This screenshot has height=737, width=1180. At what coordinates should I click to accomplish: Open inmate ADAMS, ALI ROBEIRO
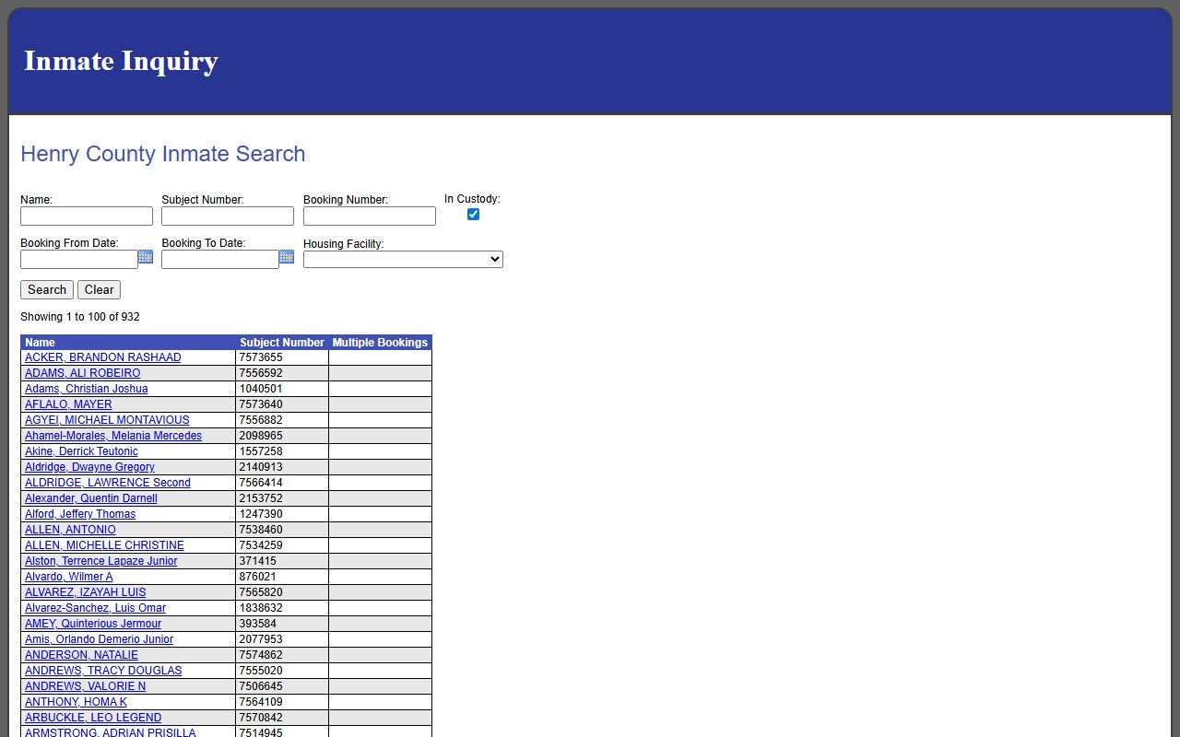83,373
